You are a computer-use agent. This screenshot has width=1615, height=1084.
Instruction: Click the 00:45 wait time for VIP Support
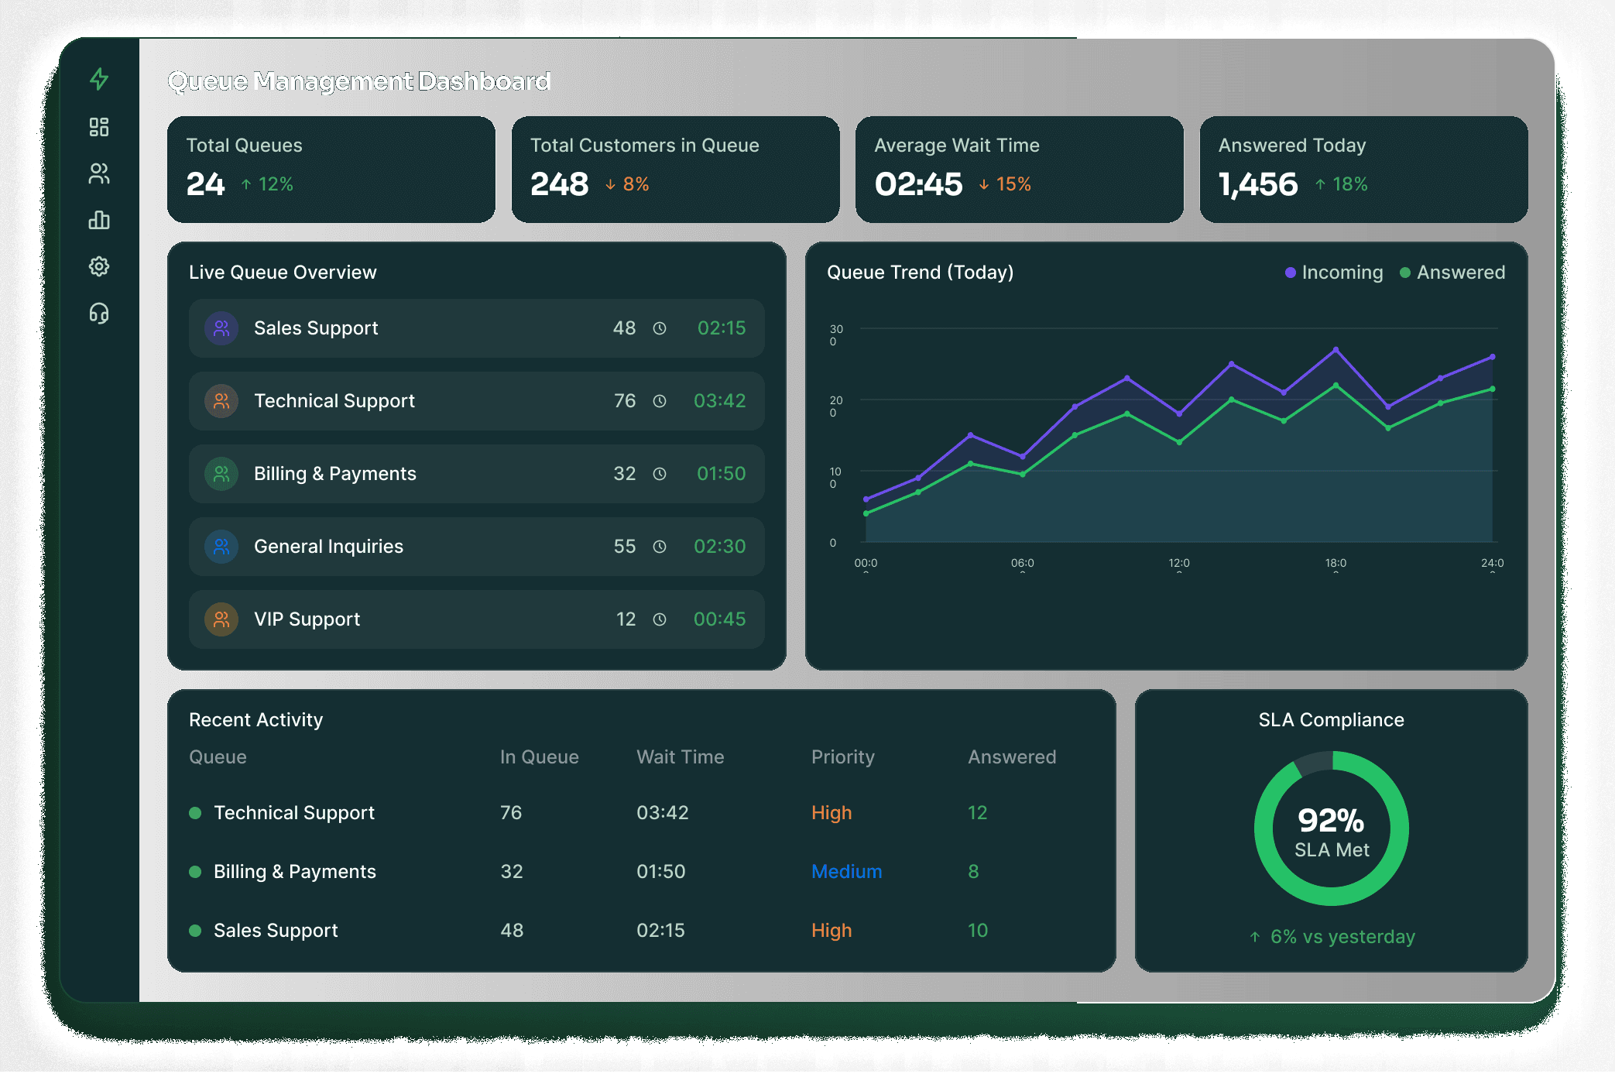pyautogui.click(x=720, y=619)
